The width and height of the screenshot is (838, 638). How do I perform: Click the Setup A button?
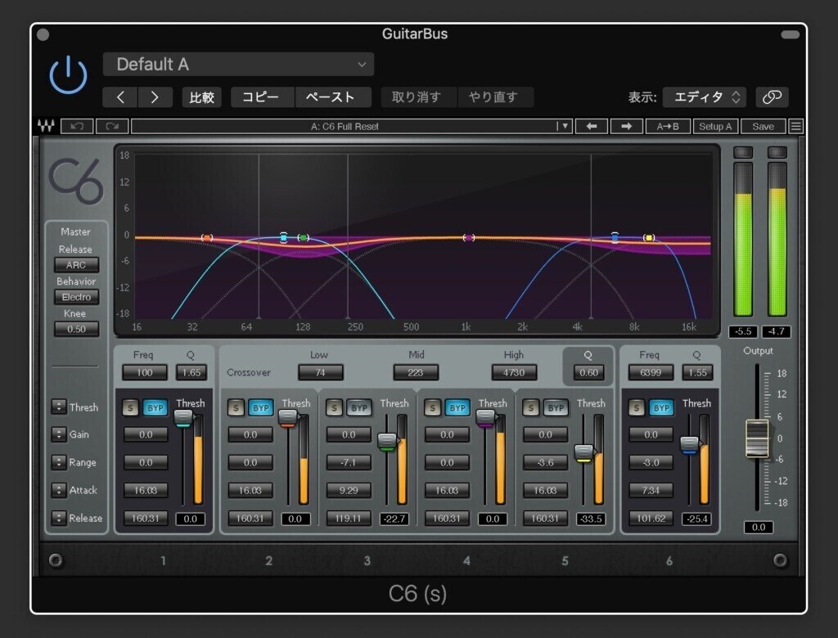coord(715,126)
